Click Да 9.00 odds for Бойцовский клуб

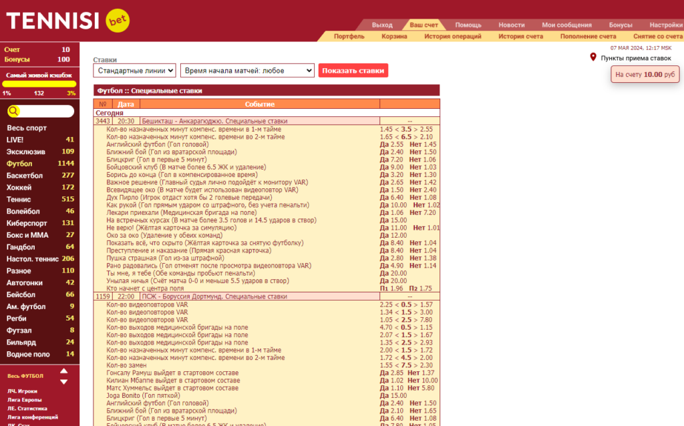tap(391, 167)
